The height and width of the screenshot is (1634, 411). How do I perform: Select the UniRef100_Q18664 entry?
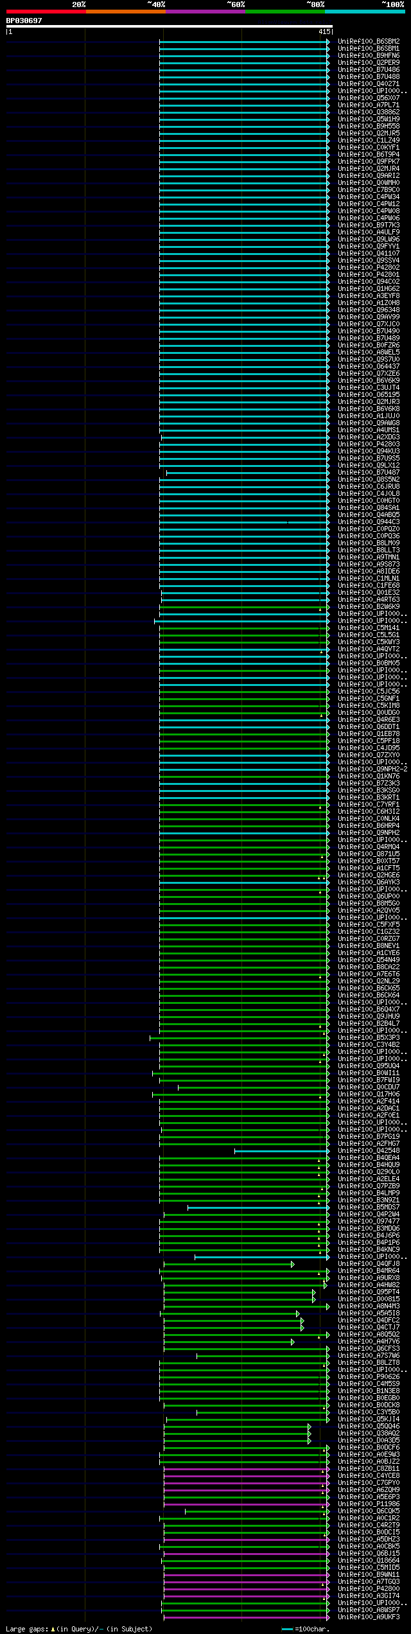tap(369, 1560)
